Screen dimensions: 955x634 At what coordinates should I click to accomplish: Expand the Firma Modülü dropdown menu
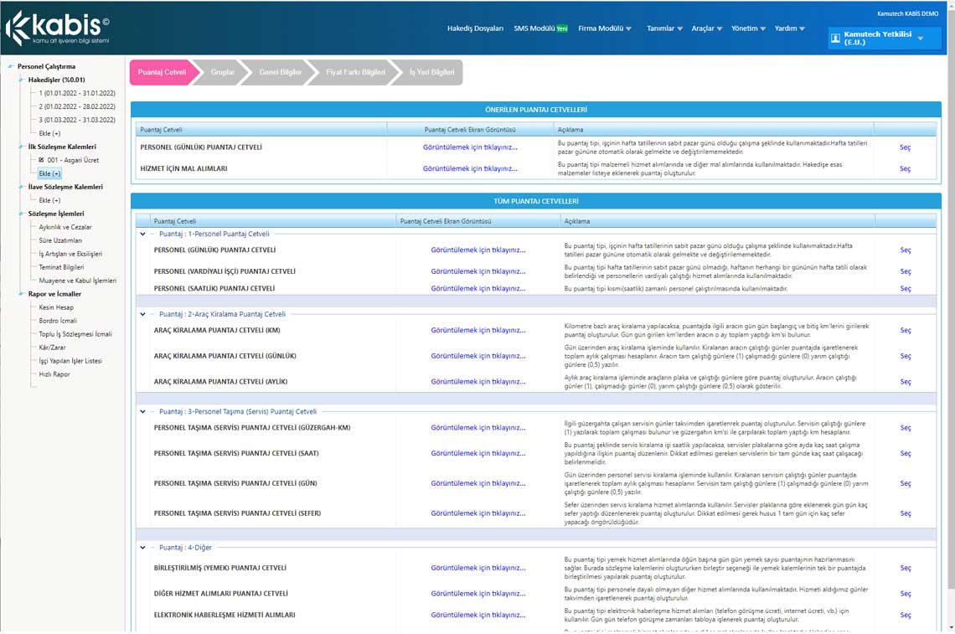(x=605, y=28)
